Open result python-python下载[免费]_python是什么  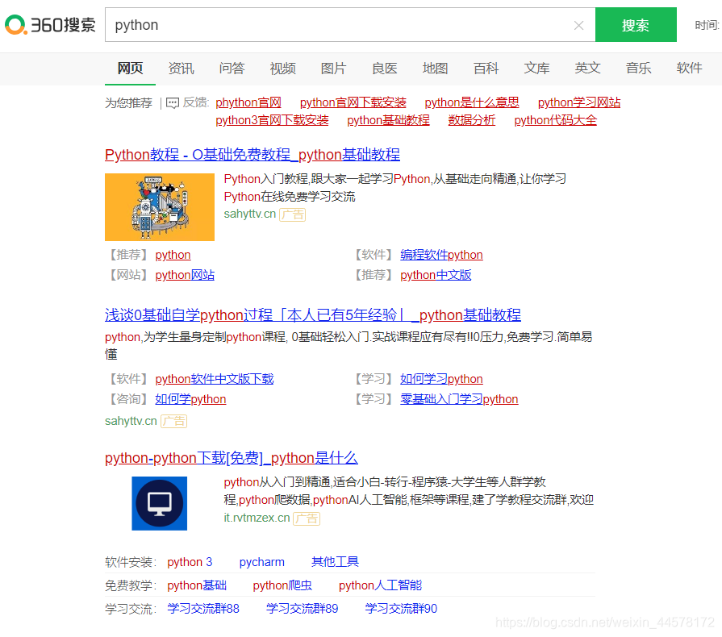232,459
